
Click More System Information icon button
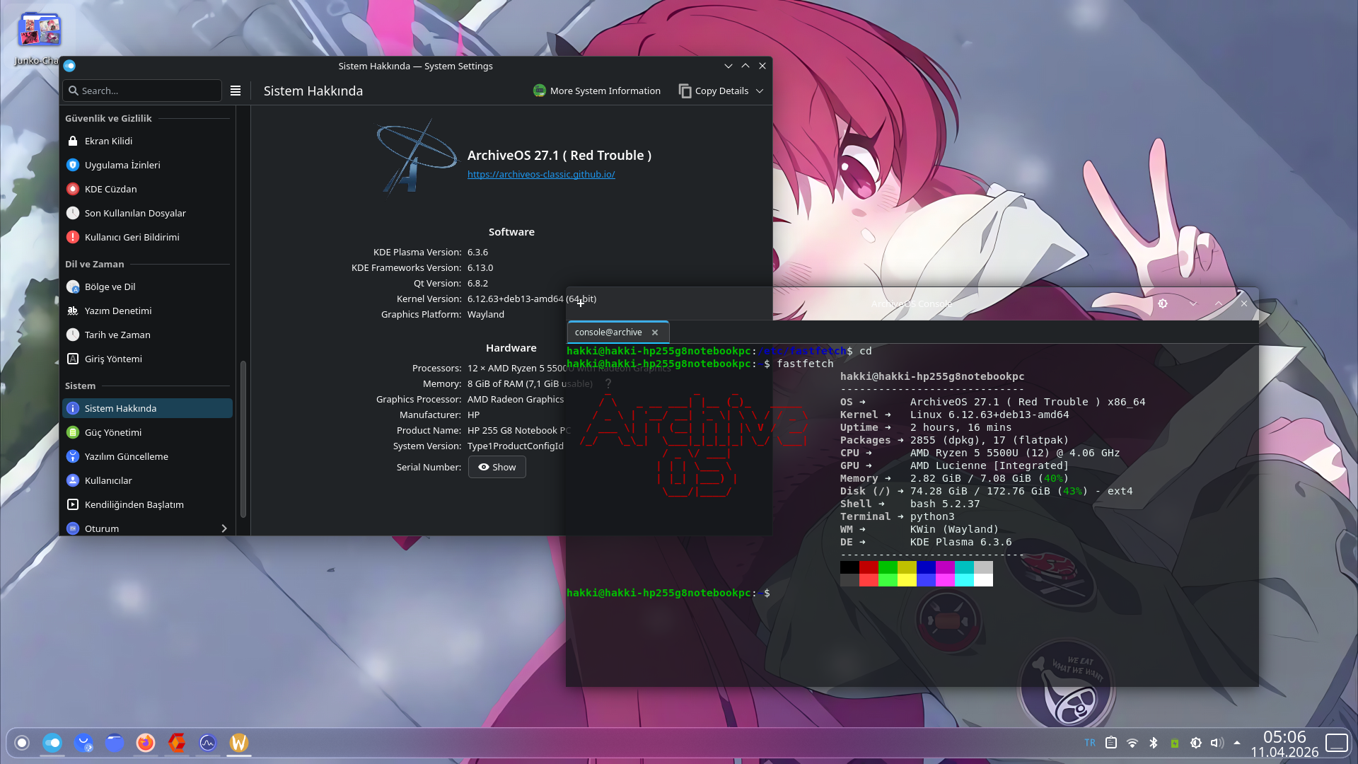point(540,91)
